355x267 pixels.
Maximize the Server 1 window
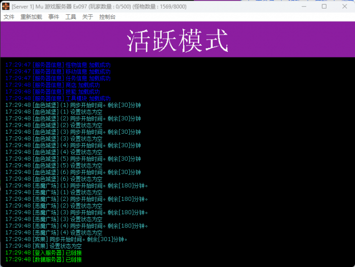(324, 7)
